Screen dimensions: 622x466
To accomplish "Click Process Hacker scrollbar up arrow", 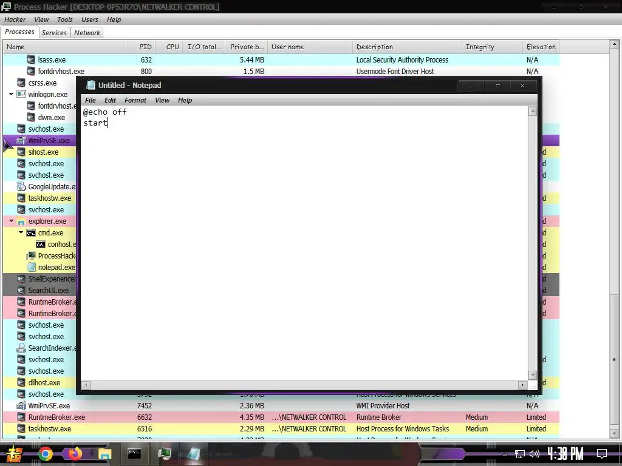I will click(614, 44).
